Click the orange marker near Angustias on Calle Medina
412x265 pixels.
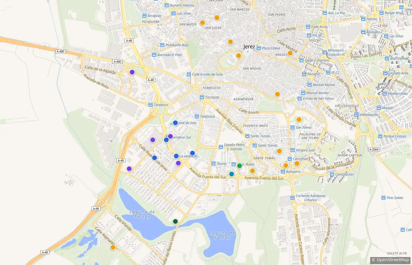click(290, 53)
